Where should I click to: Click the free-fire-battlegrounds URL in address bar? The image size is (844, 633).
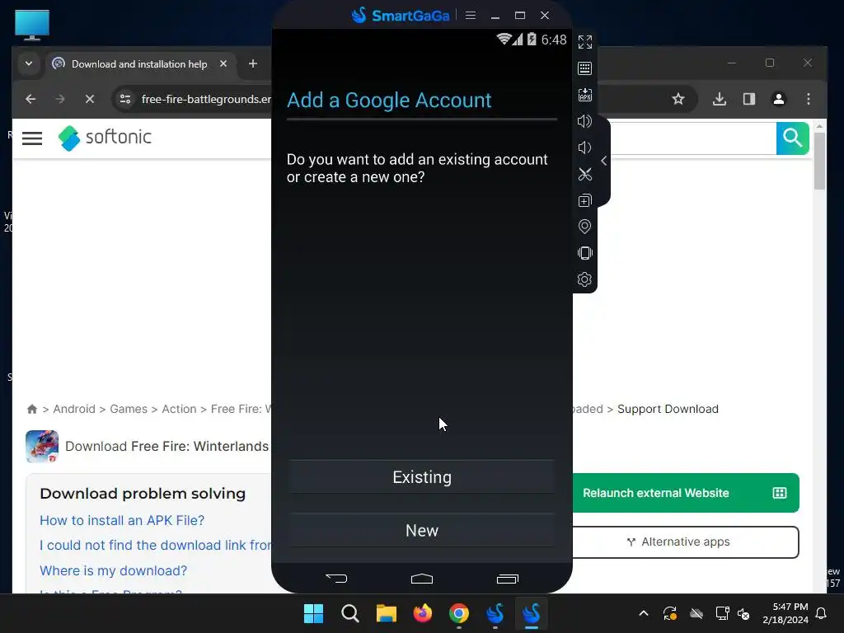point(206,99)
